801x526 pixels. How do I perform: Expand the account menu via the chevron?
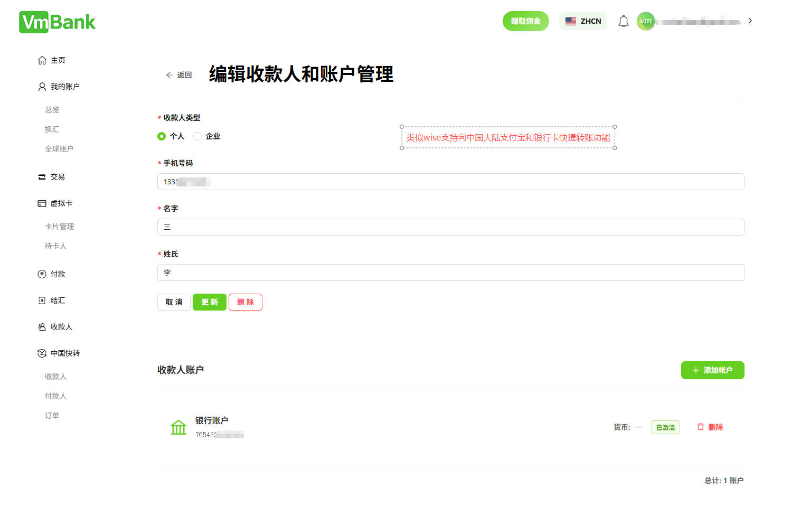coord(750,21)
